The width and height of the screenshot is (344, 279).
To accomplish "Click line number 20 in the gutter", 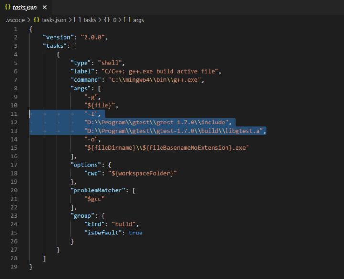I will click(14, 190).
